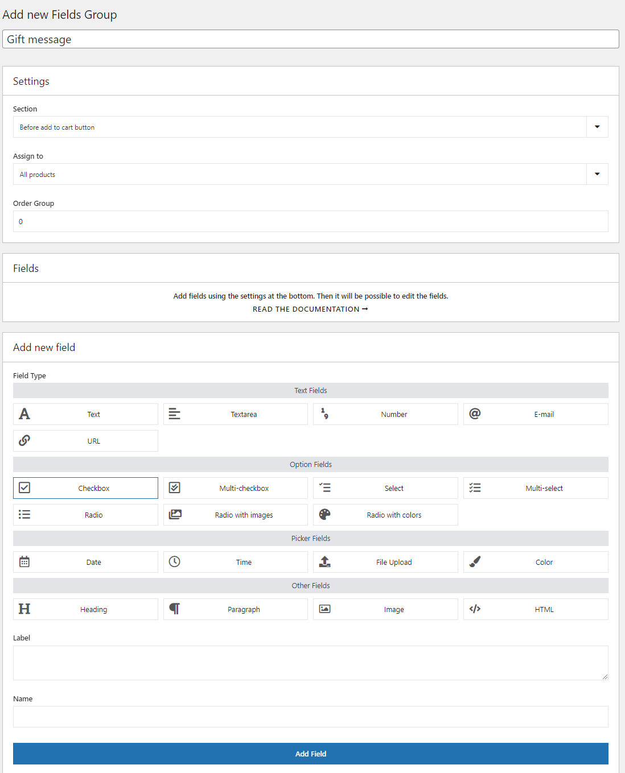Viewport: 625px width, 773px height.
Task: Select the Paragraph field type
Action: [x=236, y=609]
